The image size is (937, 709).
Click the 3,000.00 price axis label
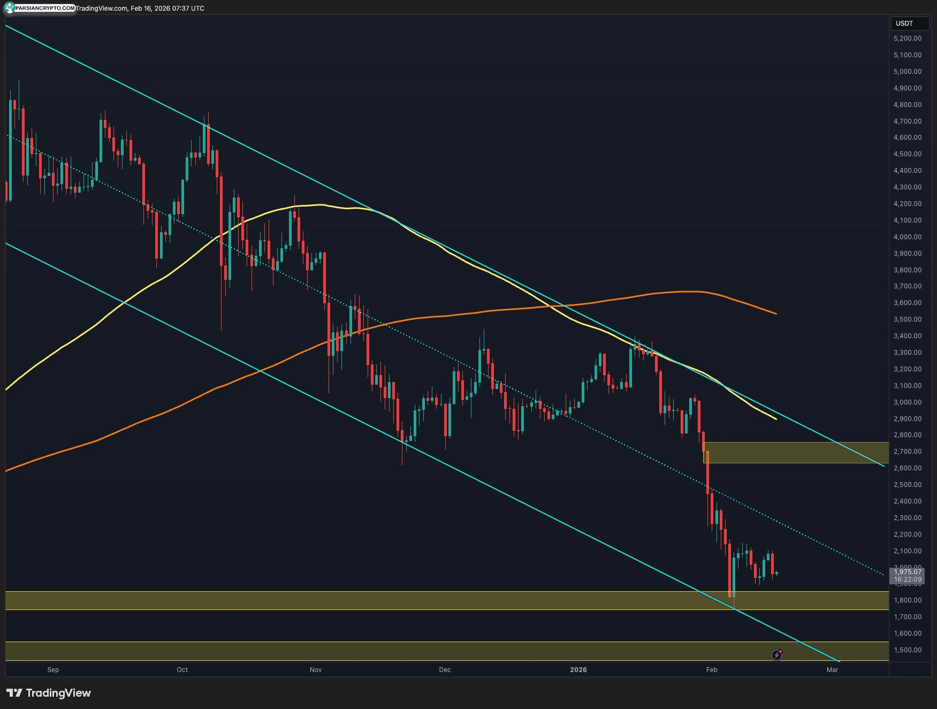(x=908, y=402)
